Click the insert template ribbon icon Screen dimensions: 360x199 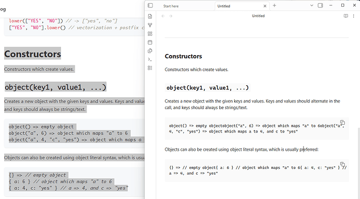click(150, 51)
